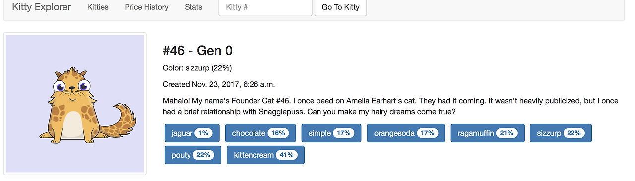Click the Founder Cat #46 image
This screenshot has height=181, width=635.
(75, 104)
